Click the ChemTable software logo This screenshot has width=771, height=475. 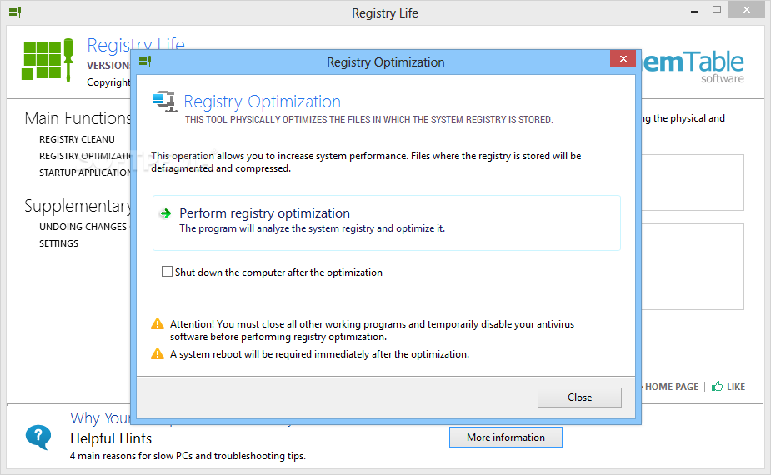(x=693, y=67)
